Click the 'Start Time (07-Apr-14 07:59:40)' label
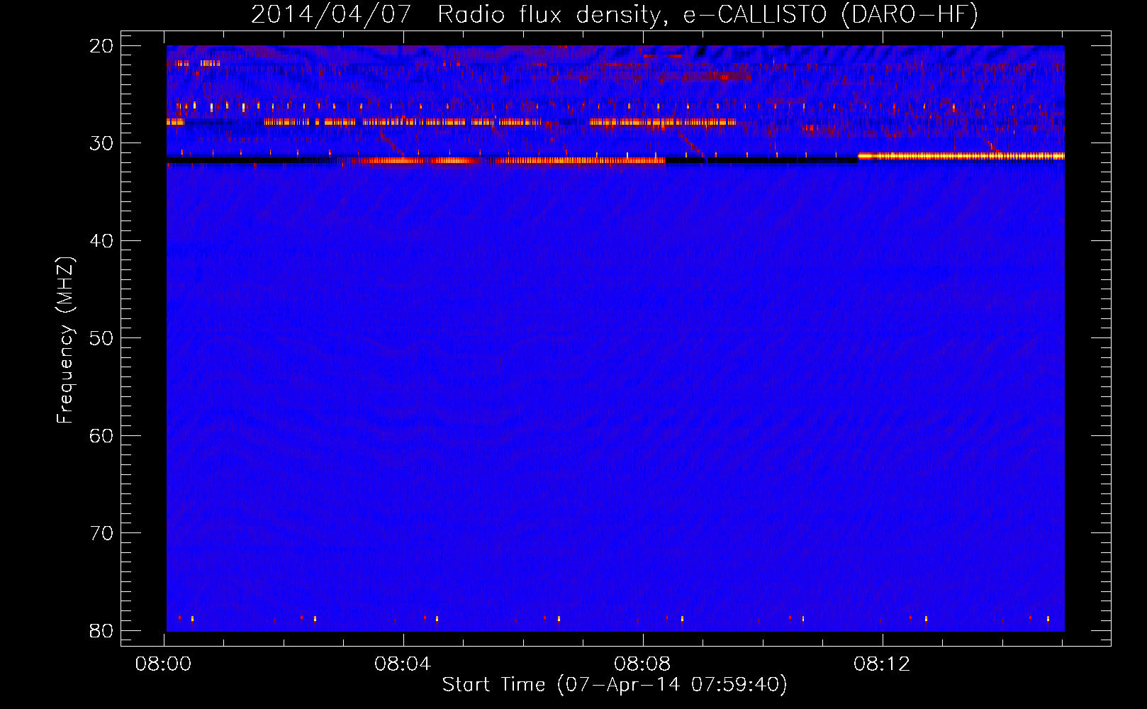Screen dimensions: 1147x709 click(615, 685)
